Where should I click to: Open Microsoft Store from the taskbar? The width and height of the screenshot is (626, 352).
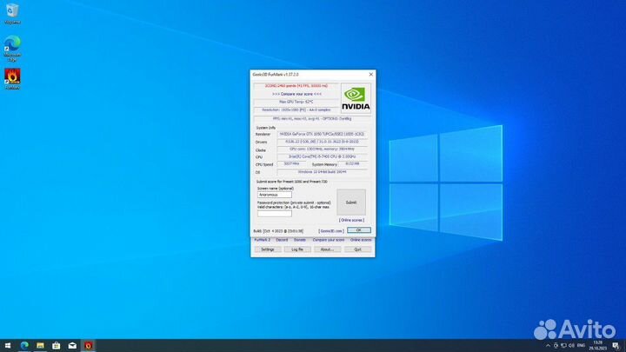57,346
